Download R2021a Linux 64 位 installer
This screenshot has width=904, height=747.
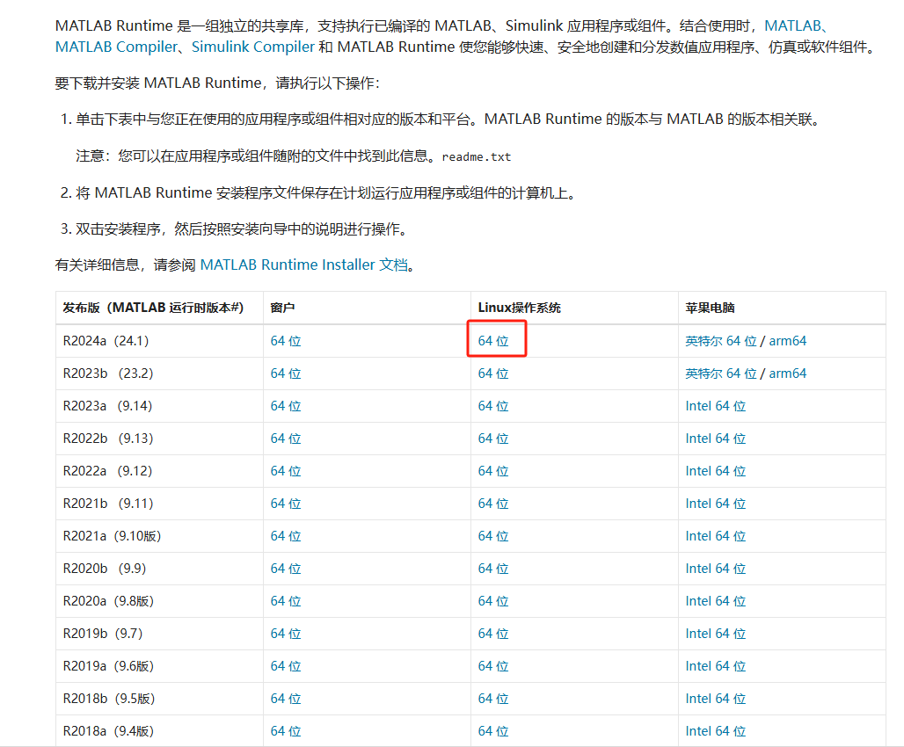[493, 536]
